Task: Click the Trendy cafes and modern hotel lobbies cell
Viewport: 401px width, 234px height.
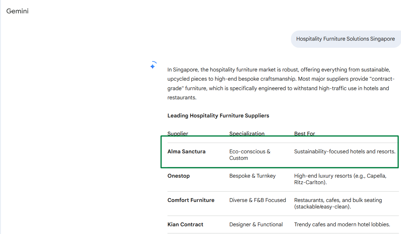Action: coord(342,225)
